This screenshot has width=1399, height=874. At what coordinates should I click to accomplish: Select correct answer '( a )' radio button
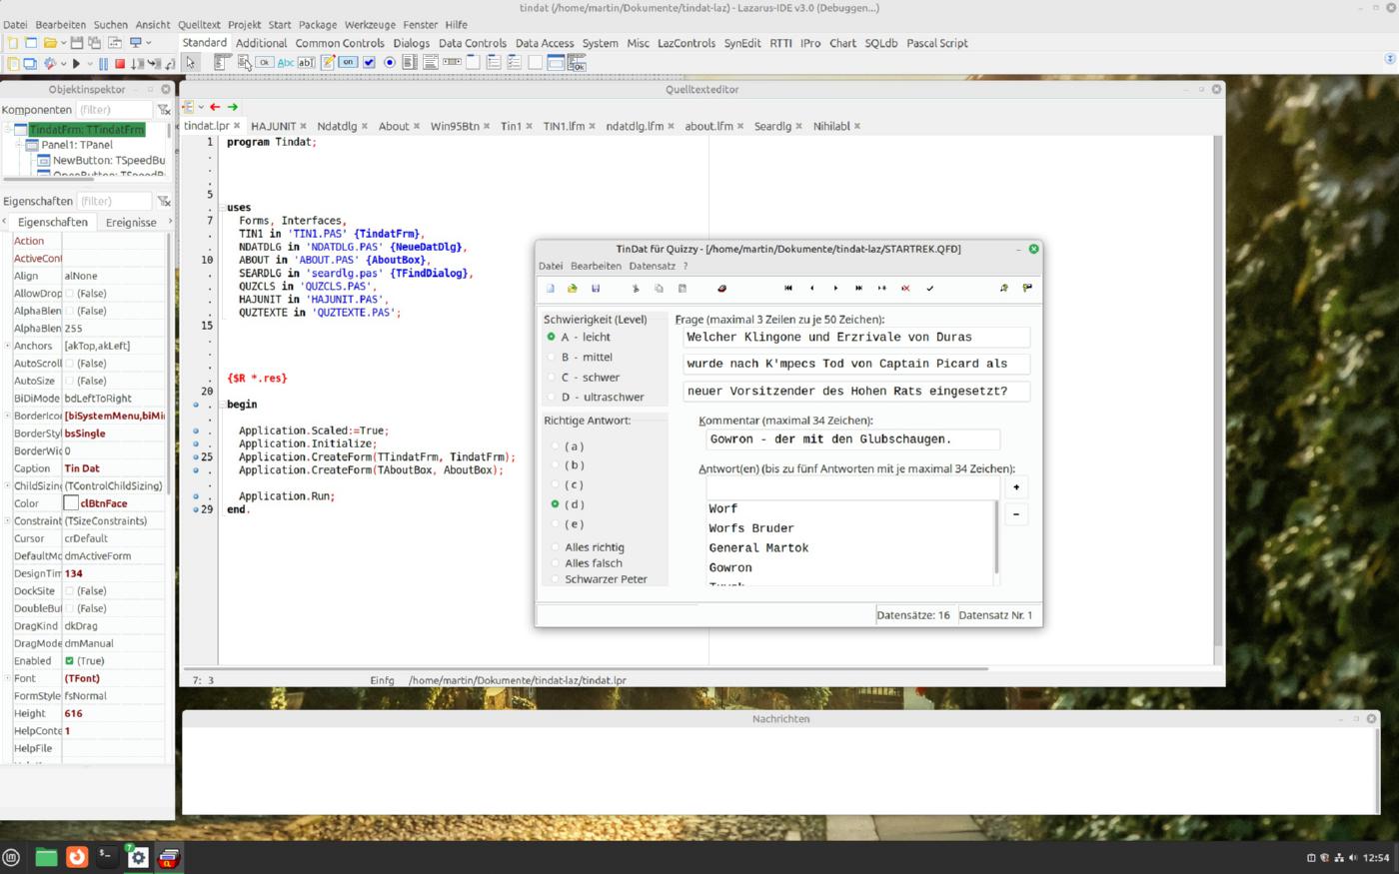tap(555, 445)
